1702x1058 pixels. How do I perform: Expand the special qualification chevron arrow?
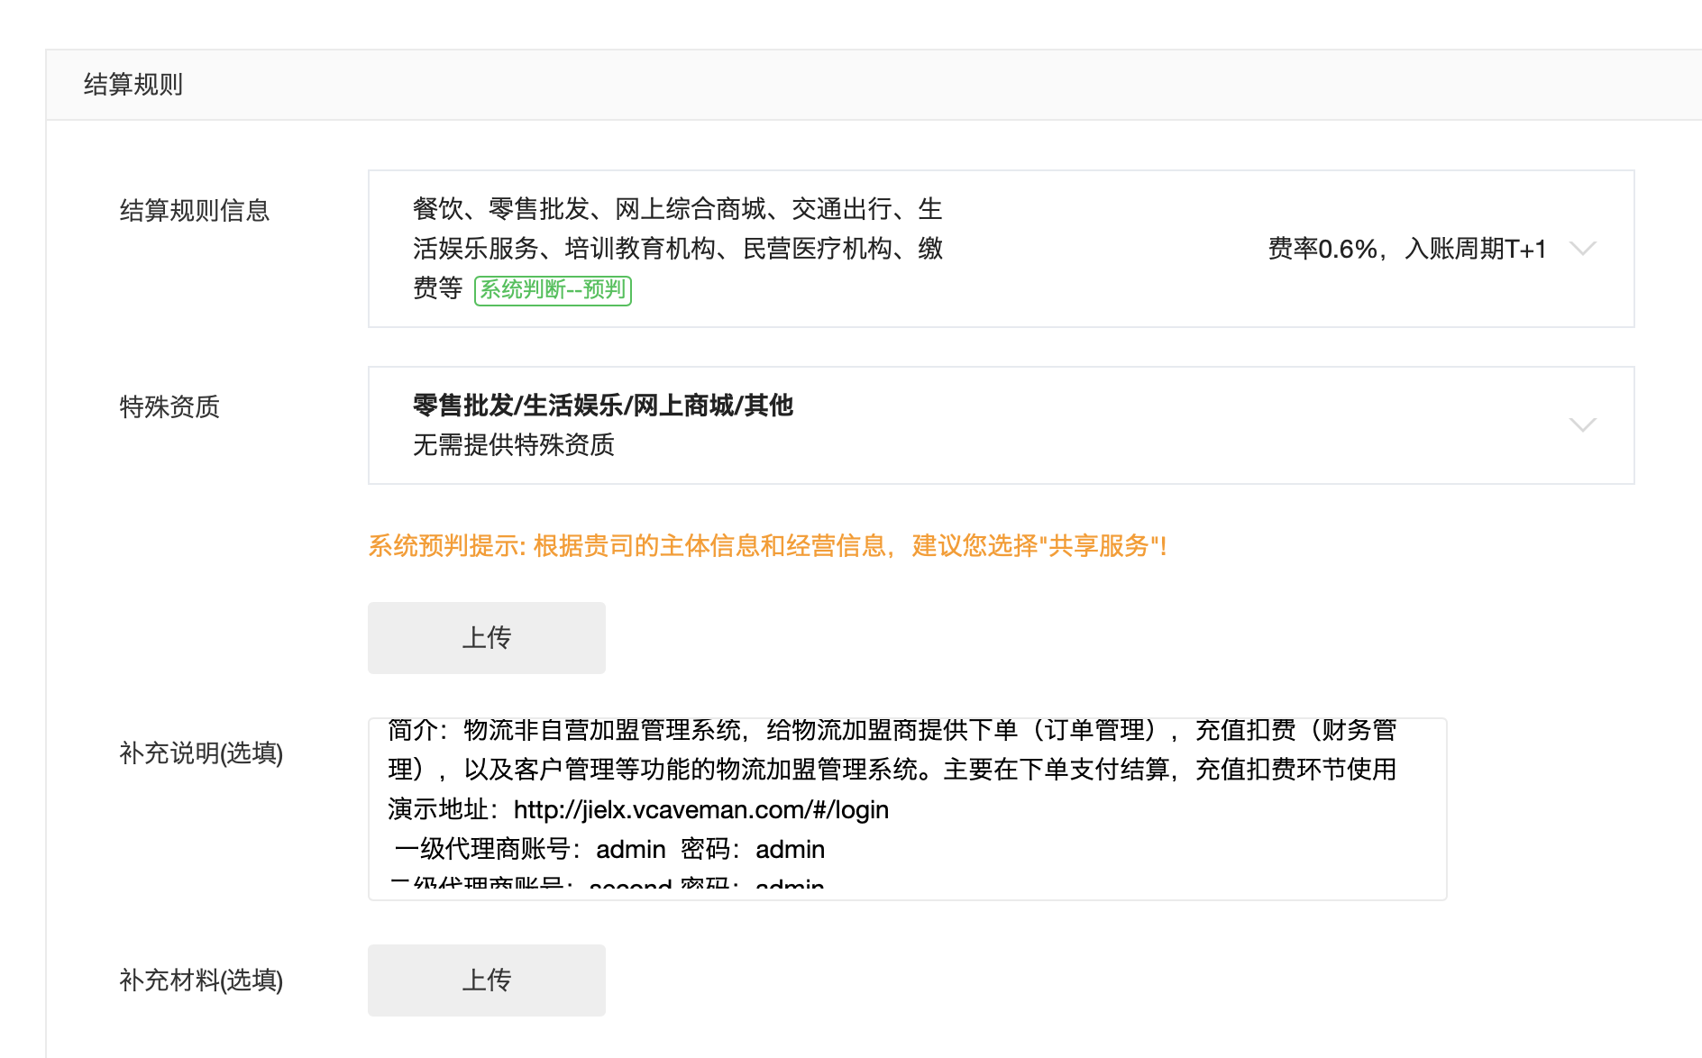tap(1582, 424)
